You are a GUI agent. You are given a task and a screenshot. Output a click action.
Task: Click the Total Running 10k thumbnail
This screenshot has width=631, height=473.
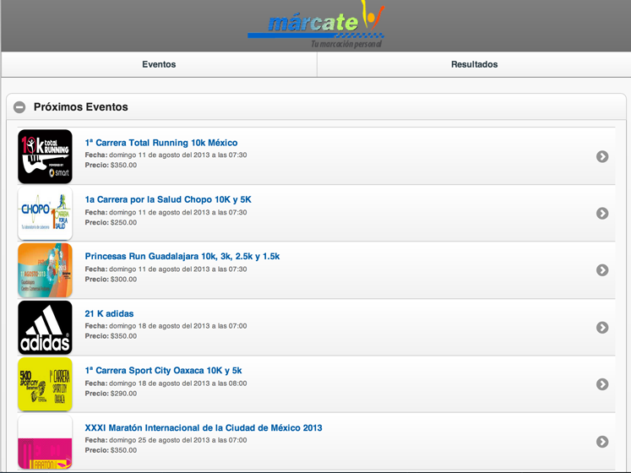coord(45,156)
